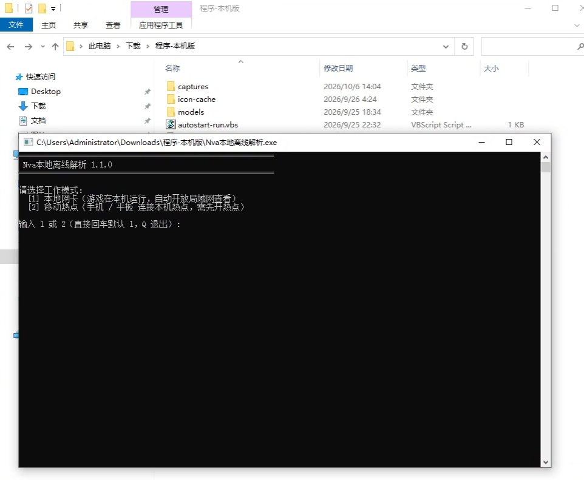Click the pin icon next to 下载
The height and width of the screenshot is (480, 584).
(147, 106)
